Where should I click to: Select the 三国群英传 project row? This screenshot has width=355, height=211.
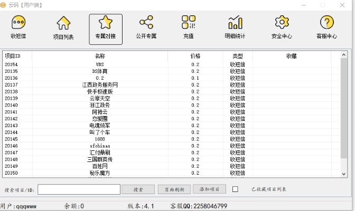click(x=100, y=159)
